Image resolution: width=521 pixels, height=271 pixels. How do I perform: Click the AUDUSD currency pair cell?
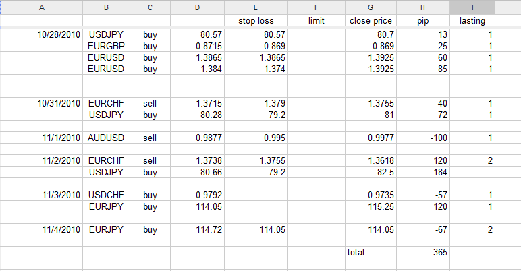[x=106, y=138]
